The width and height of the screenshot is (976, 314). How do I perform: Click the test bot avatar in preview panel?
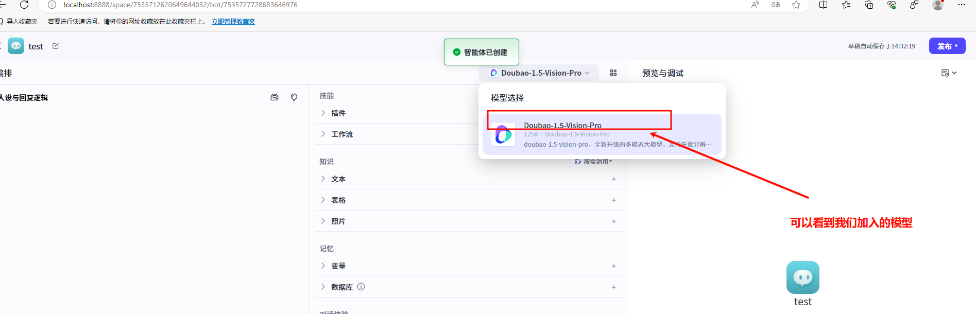pos(803,277)
